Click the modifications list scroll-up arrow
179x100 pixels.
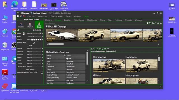point(87,51)
